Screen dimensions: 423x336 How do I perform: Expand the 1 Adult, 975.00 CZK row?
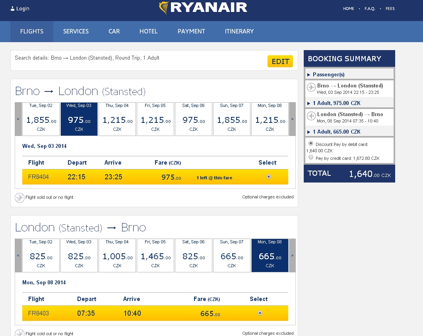[349, 103]
